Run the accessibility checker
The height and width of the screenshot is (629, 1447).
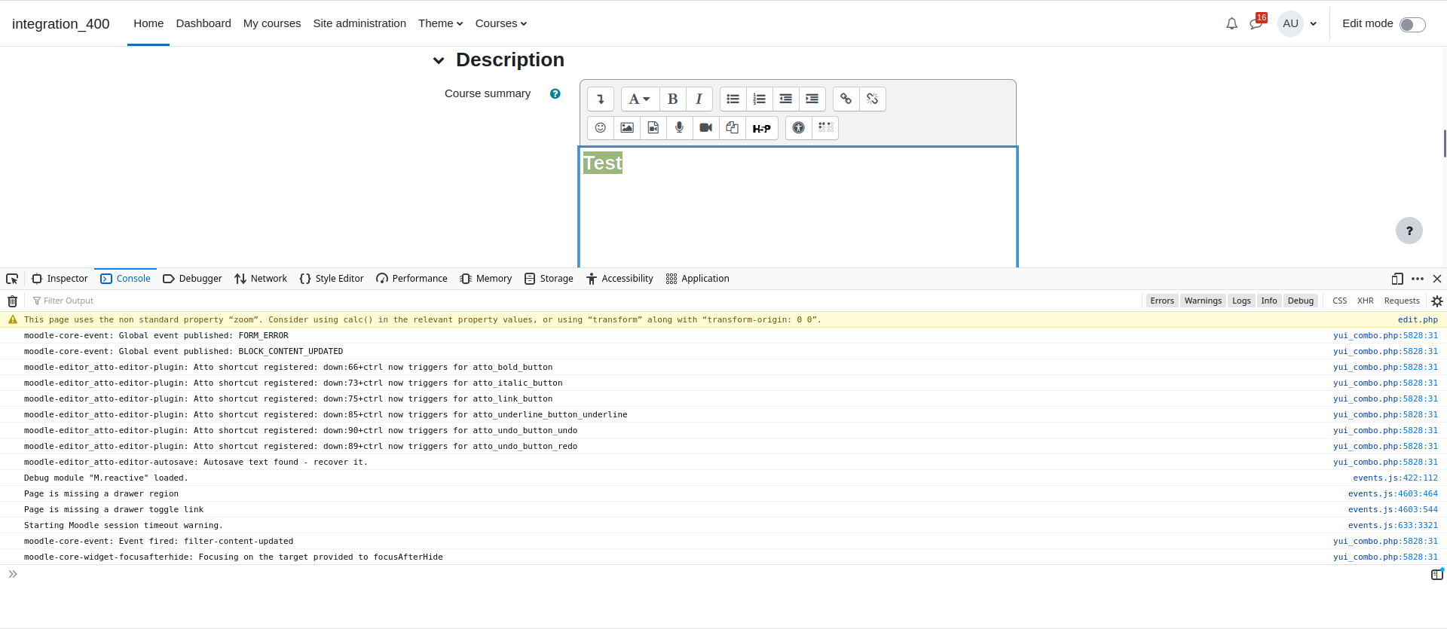tap(799, 127)
